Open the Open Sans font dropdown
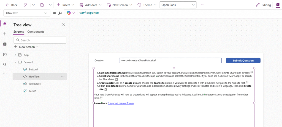The width and height of the screenshot is (282, 127). click(178, 5)
